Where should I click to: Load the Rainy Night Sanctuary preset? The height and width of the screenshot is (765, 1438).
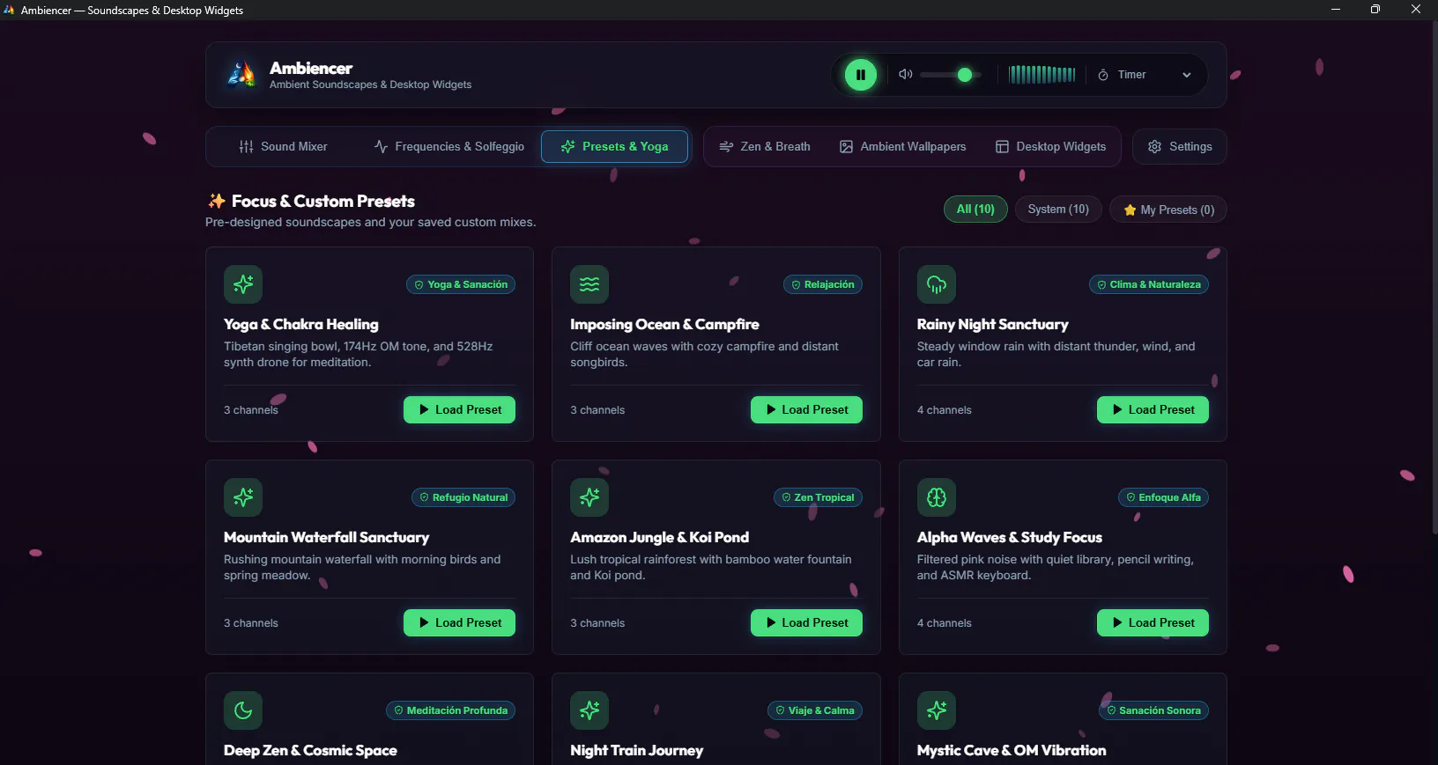(1153, 410)
